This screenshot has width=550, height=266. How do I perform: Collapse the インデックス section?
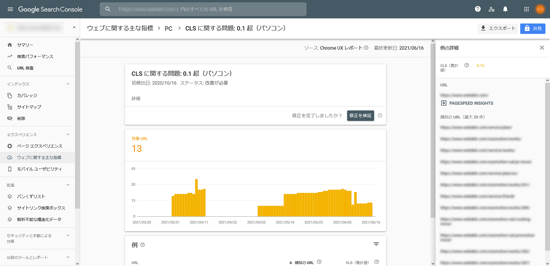coord(67,84)
